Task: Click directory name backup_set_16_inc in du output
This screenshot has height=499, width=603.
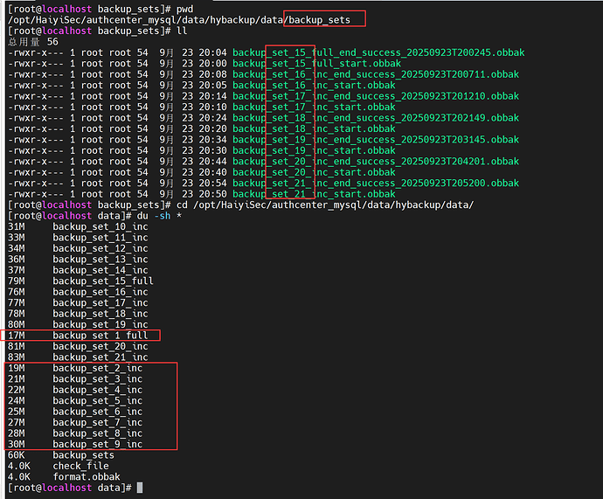Action: click(100, 292)
